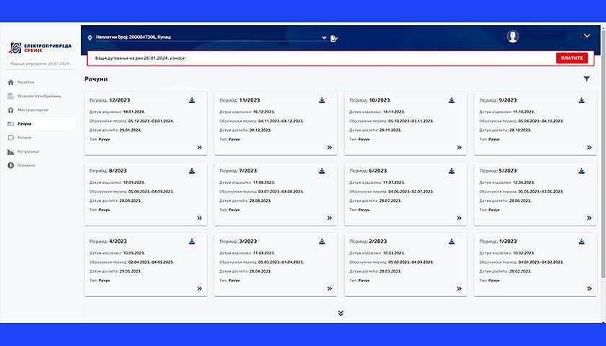
Task: Open the payment number dropdown arrow
Action: (324, 37)
